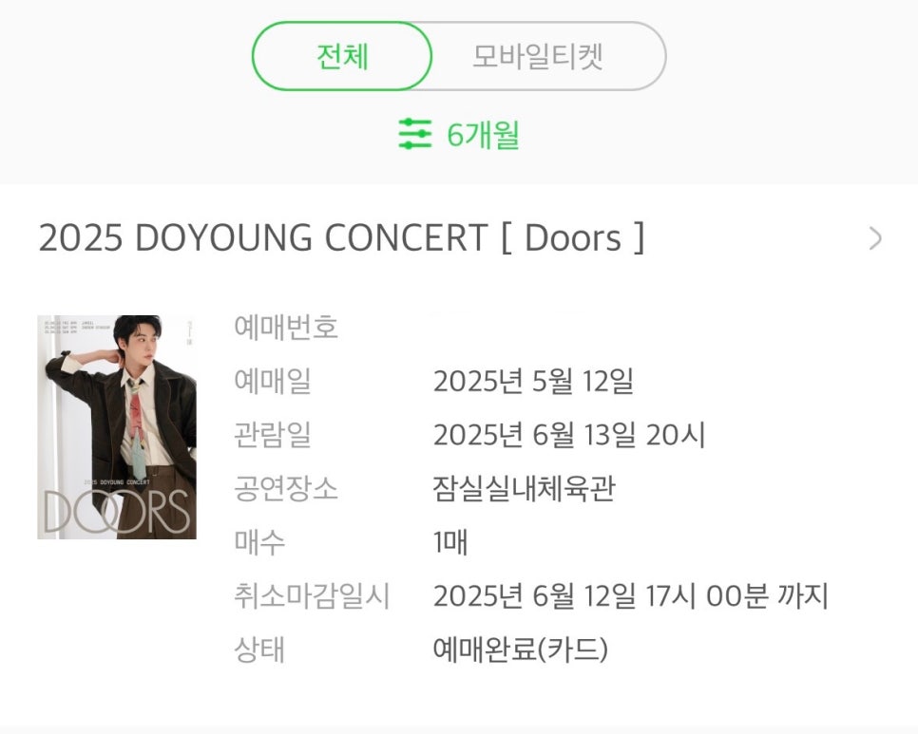This screenshot has width=918, height=734.
Task: Click the 취소마감일시 label
Action: tap(312, 597)
